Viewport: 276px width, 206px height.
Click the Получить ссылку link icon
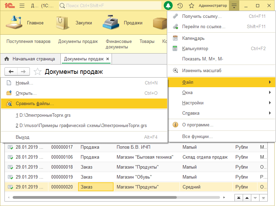pyautogui.click(x=175, y=16)
